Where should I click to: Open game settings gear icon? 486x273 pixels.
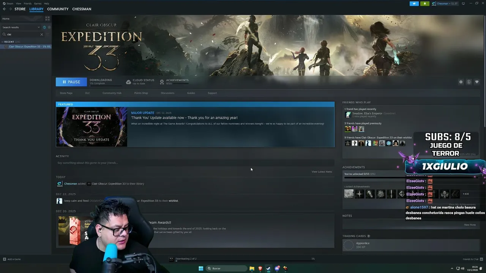pyautogui.click(x=461, y=82)
